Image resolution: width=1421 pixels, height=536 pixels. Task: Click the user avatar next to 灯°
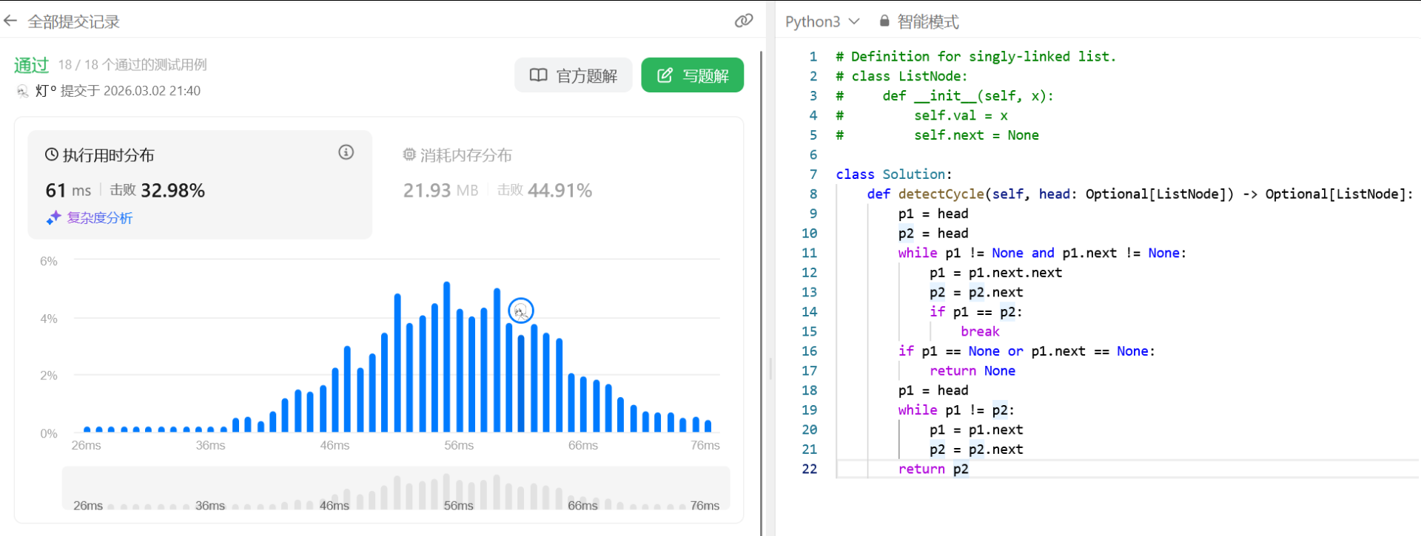22,91
